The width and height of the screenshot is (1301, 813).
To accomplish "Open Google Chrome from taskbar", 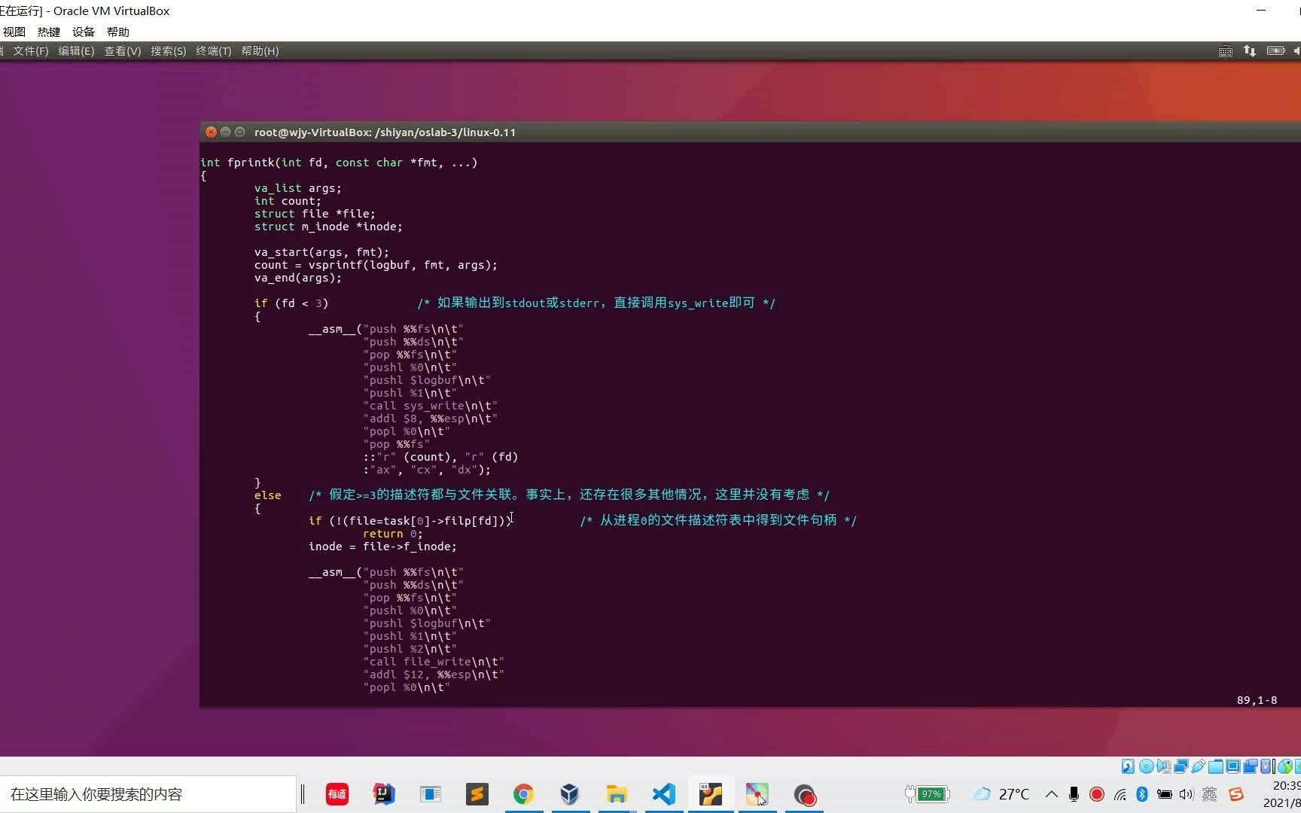I will point(524,794).
